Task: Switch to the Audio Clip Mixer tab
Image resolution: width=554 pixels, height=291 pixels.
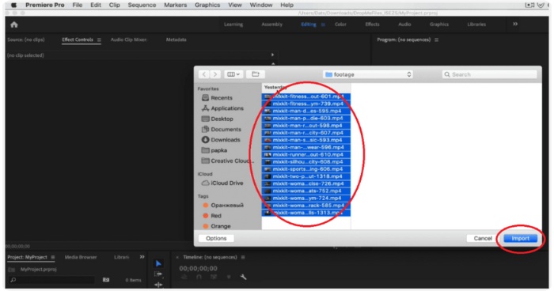Action: [128, 40]
